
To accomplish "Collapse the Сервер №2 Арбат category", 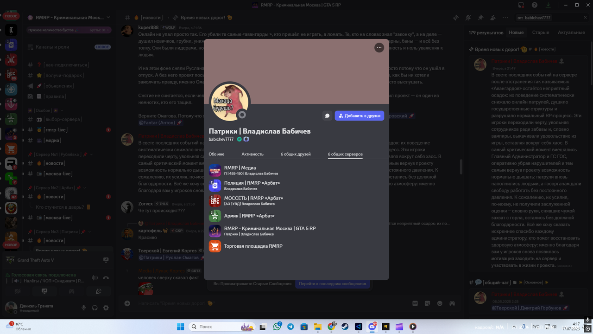I will (x=57, y=188).
